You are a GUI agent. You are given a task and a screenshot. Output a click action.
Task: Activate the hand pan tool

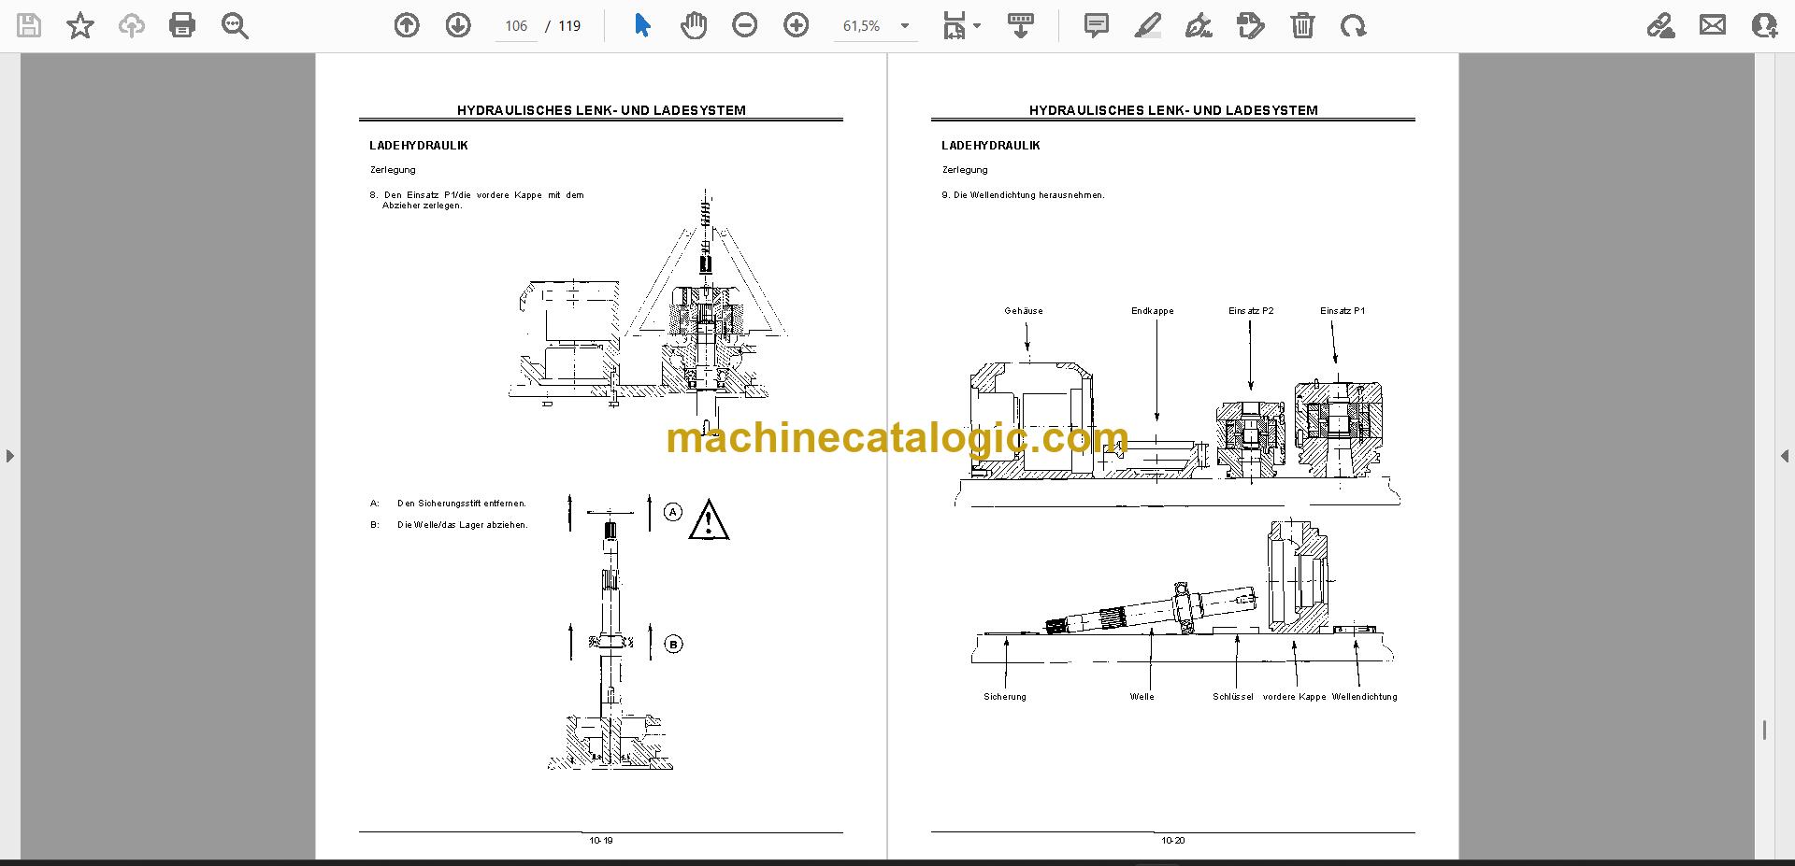coord(694,25)
